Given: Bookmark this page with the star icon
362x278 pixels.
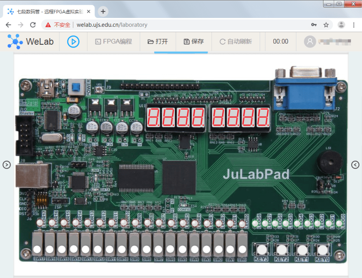Looking at the screenshot, I should coord(326,25).
